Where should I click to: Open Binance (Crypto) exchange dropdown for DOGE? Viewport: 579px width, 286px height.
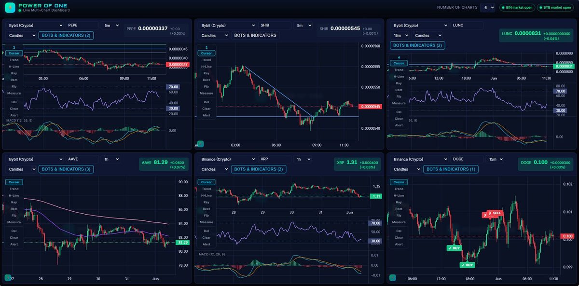click(420, 159)
